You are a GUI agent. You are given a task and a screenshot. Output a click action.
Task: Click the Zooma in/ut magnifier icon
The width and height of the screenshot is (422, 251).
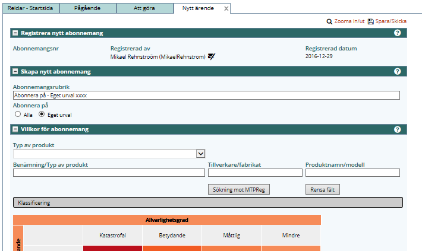[x=329, y=21]
